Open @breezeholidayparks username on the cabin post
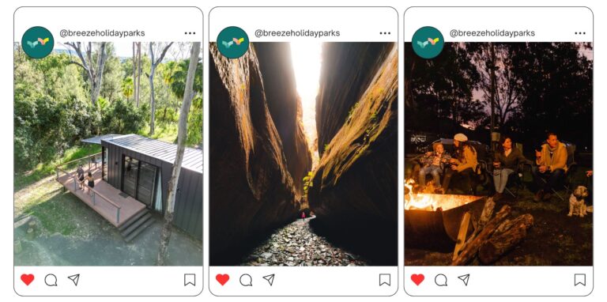Image resolution: width=607 pixels, height=302 pixels. (102, 33)
